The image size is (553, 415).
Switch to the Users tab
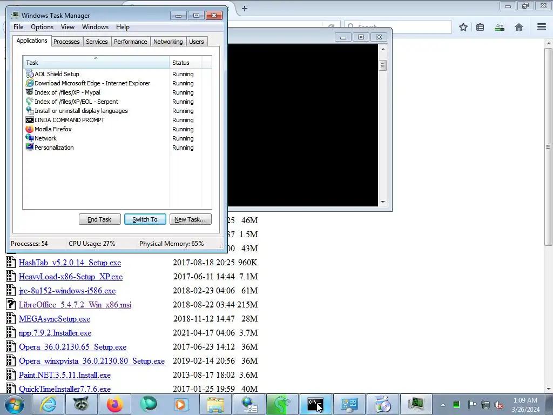(x=197, y=42)
